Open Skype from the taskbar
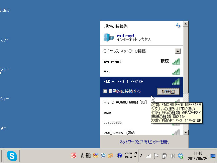Screen dimensions: 217x163 (x=12, y=156)
